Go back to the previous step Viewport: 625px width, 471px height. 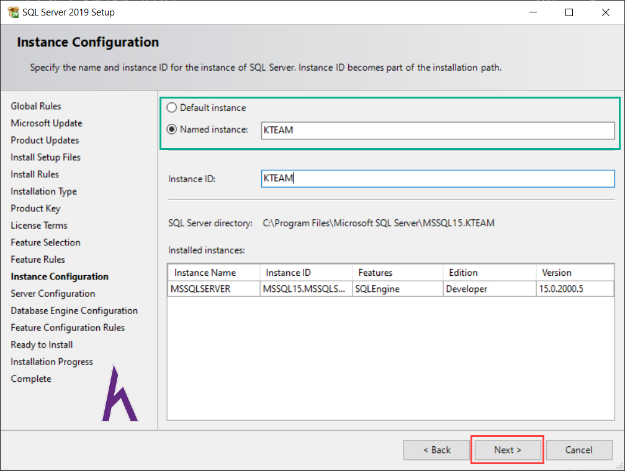point(436,450)
